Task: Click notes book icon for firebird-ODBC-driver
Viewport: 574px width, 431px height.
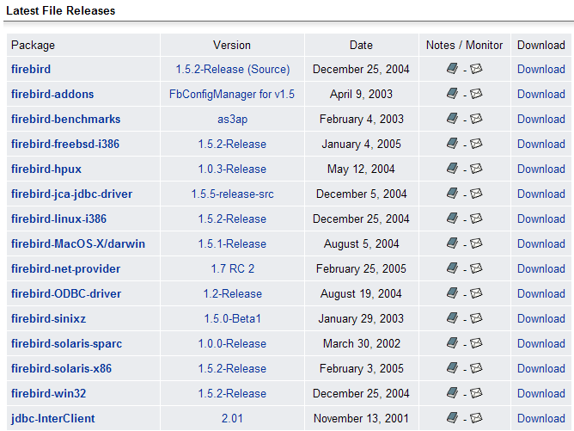Action: pos(453,293)
